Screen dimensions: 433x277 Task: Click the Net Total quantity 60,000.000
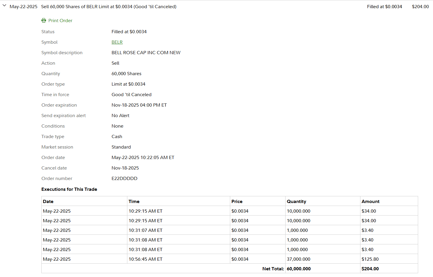(x=299, y=269)
